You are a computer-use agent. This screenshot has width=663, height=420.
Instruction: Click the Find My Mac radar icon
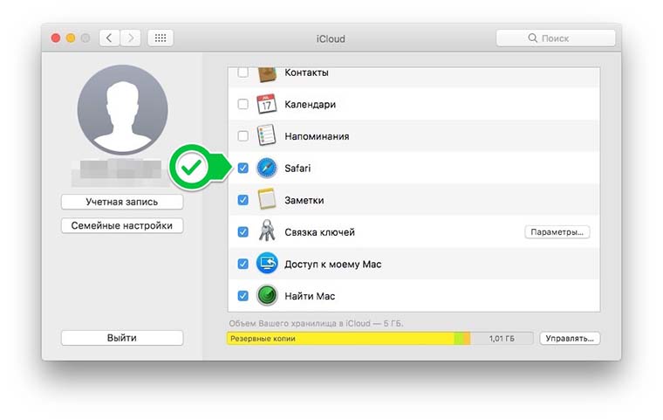(x=267, y=295)
